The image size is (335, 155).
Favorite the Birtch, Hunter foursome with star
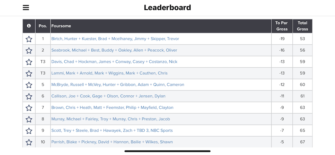29,39
